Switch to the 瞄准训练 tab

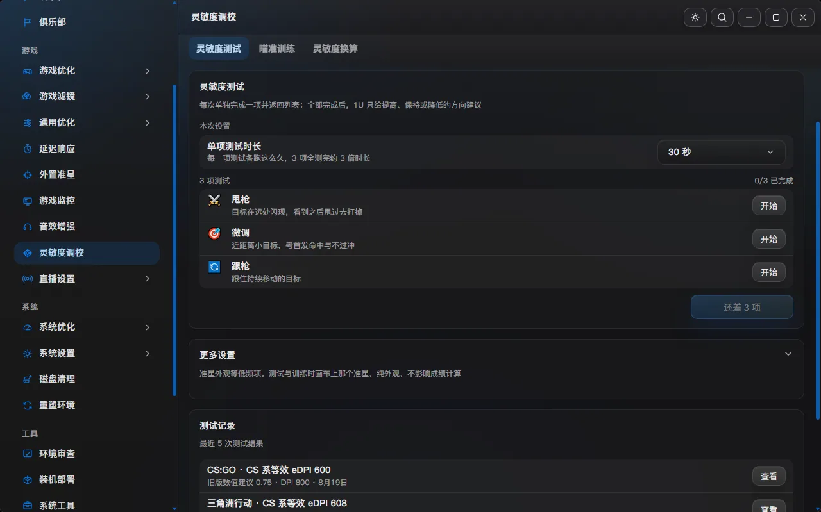[277, 48]
